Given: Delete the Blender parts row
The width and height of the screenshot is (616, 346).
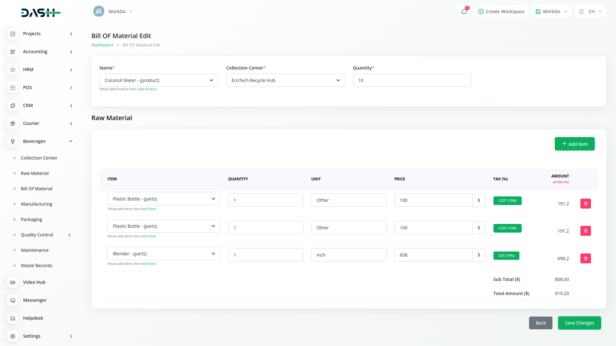Looking at the screenshot, I should (586, 258).
